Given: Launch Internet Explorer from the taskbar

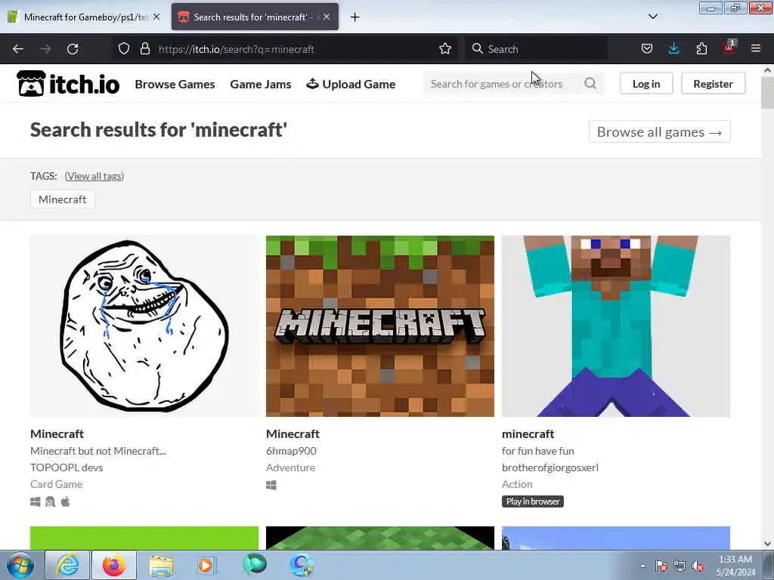Looking at the screenshot, I should pos(67,565).
